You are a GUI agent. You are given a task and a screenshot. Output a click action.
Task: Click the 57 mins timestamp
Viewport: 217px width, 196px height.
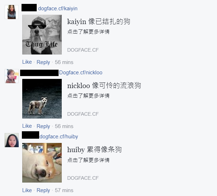[64, 190]
